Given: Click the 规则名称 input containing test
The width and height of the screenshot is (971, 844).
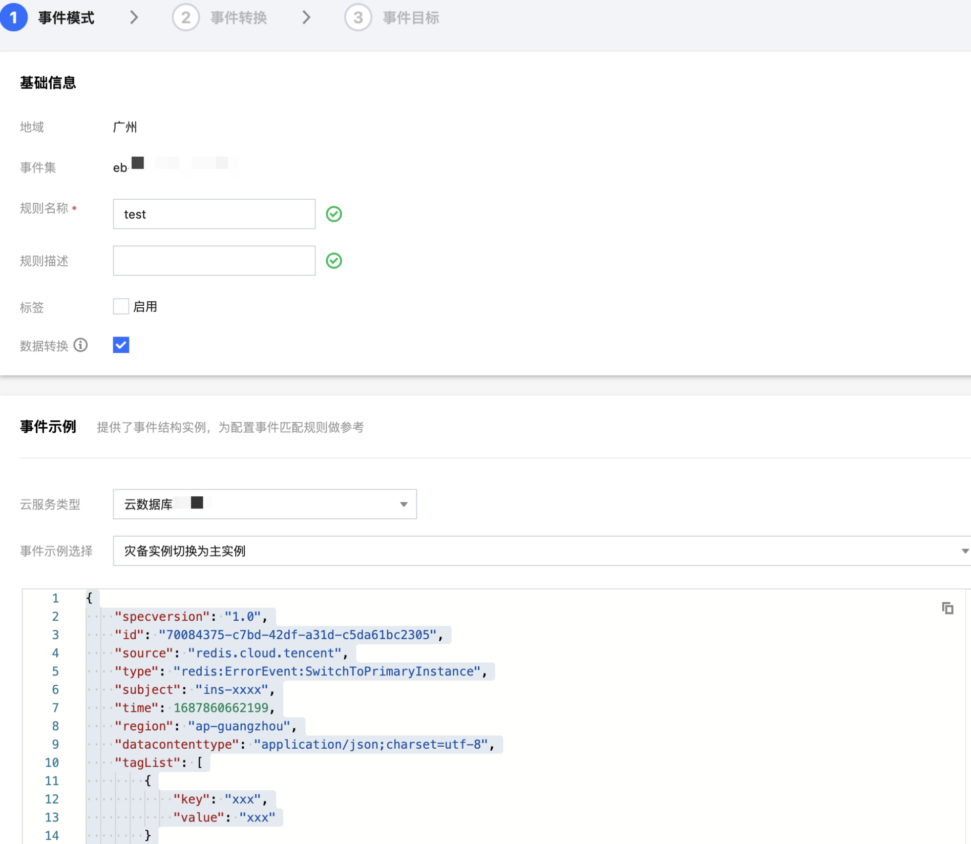Looking at the screenshot, I should click(x=214, y=214).
